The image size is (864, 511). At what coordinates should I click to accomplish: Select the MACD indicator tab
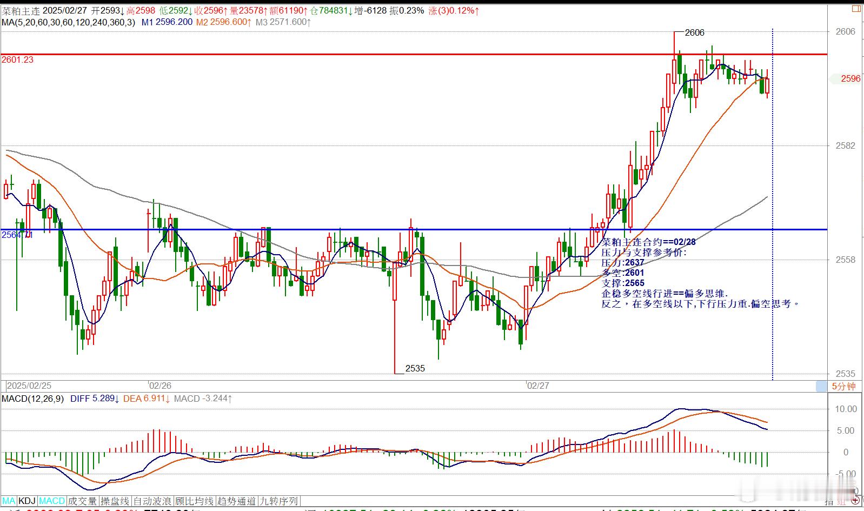point(52,501)
